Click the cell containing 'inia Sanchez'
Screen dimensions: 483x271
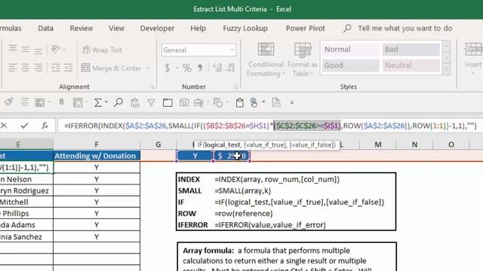[x=26, y=236]
